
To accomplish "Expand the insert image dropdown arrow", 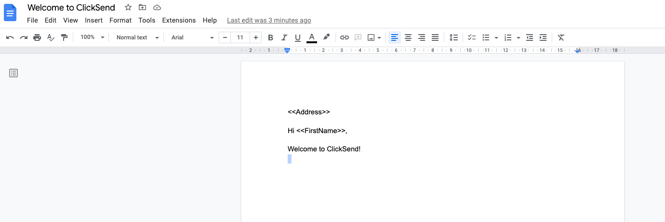I will 379,37.
